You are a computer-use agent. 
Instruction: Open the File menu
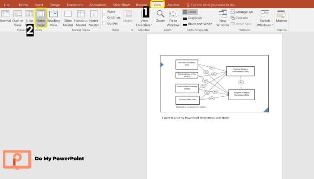(6, 4)
